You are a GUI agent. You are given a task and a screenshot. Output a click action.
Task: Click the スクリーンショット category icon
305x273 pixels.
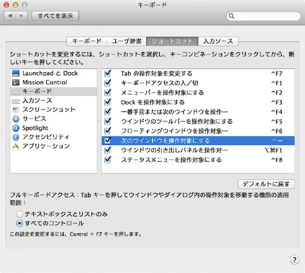(x=16, y=110)
